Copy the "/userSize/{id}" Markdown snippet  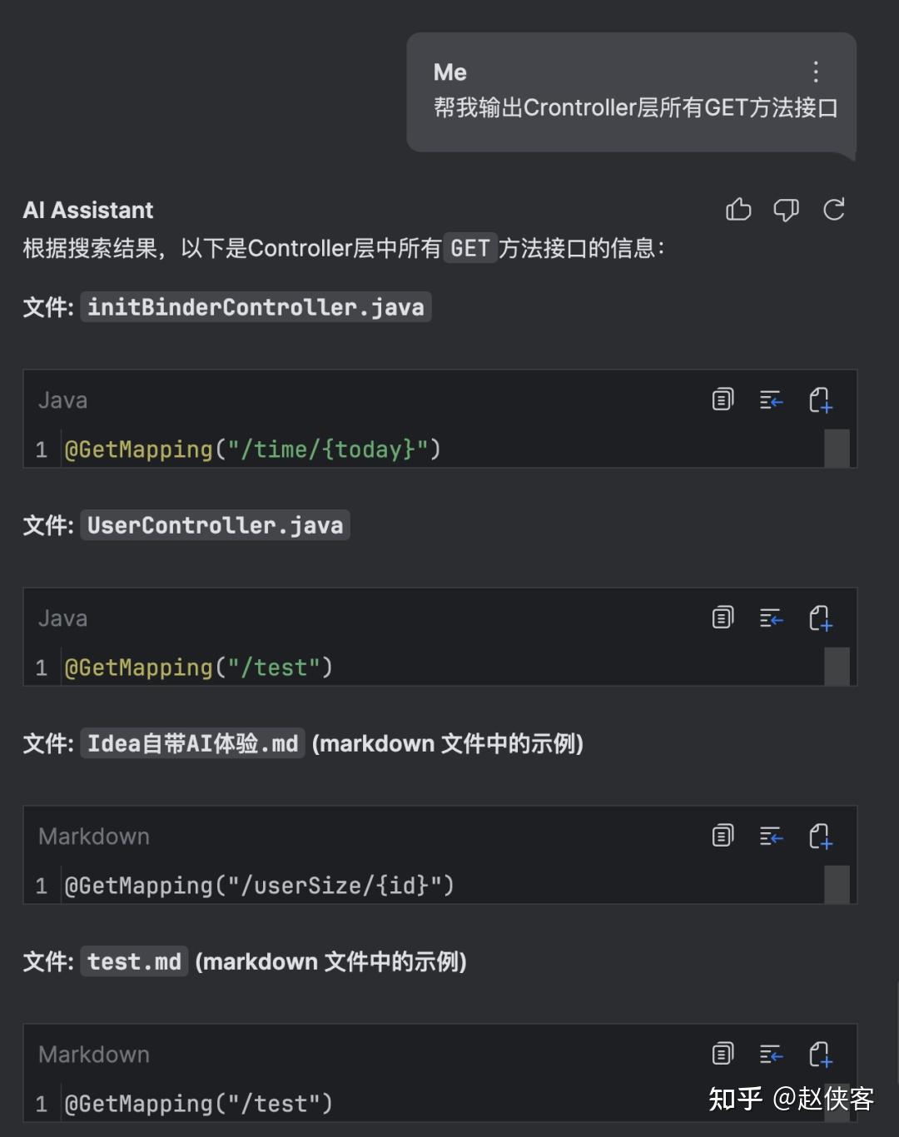[723, 836]
